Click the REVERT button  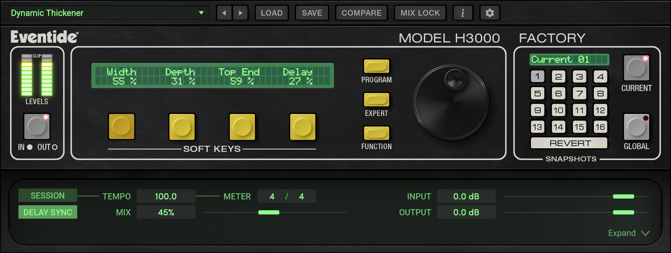click(x=569, y=143)
